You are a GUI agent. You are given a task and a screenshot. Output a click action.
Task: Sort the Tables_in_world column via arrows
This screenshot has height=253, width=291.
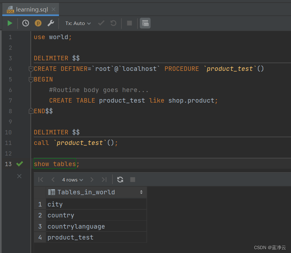pos(141,192)
